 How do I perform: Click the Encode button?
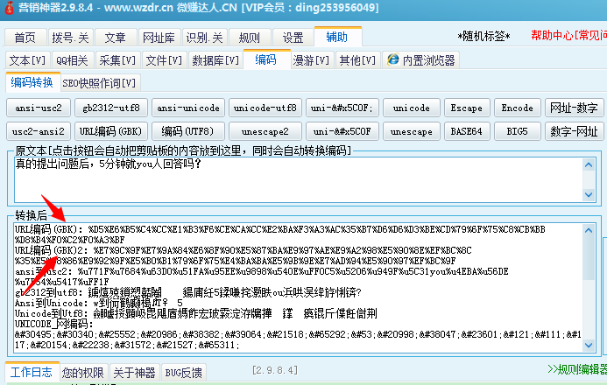click(517, 108)
